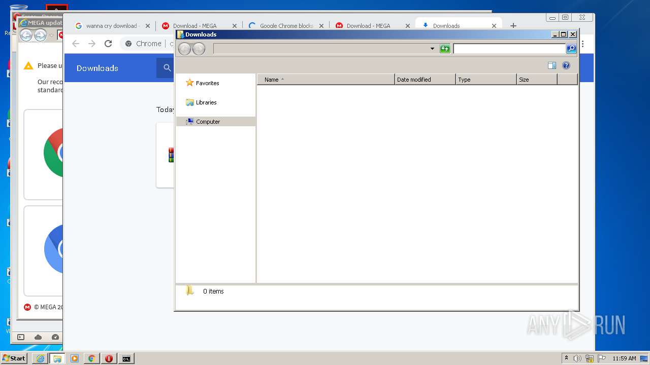Viewport: 650px width, 365px height.
Task: Select Libraries in the navigation pane
Action: pos(202,102)
